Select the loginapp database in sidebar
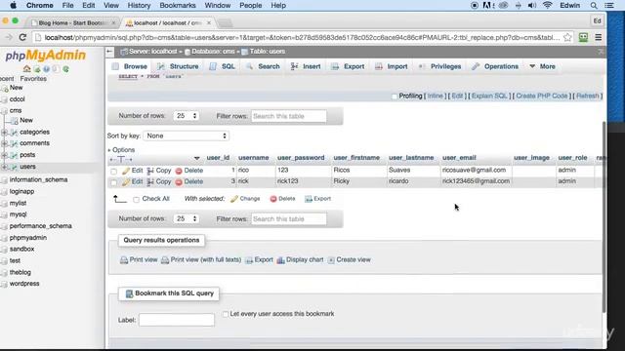Viewport: 625px width, 351px height. pos(21,191)
